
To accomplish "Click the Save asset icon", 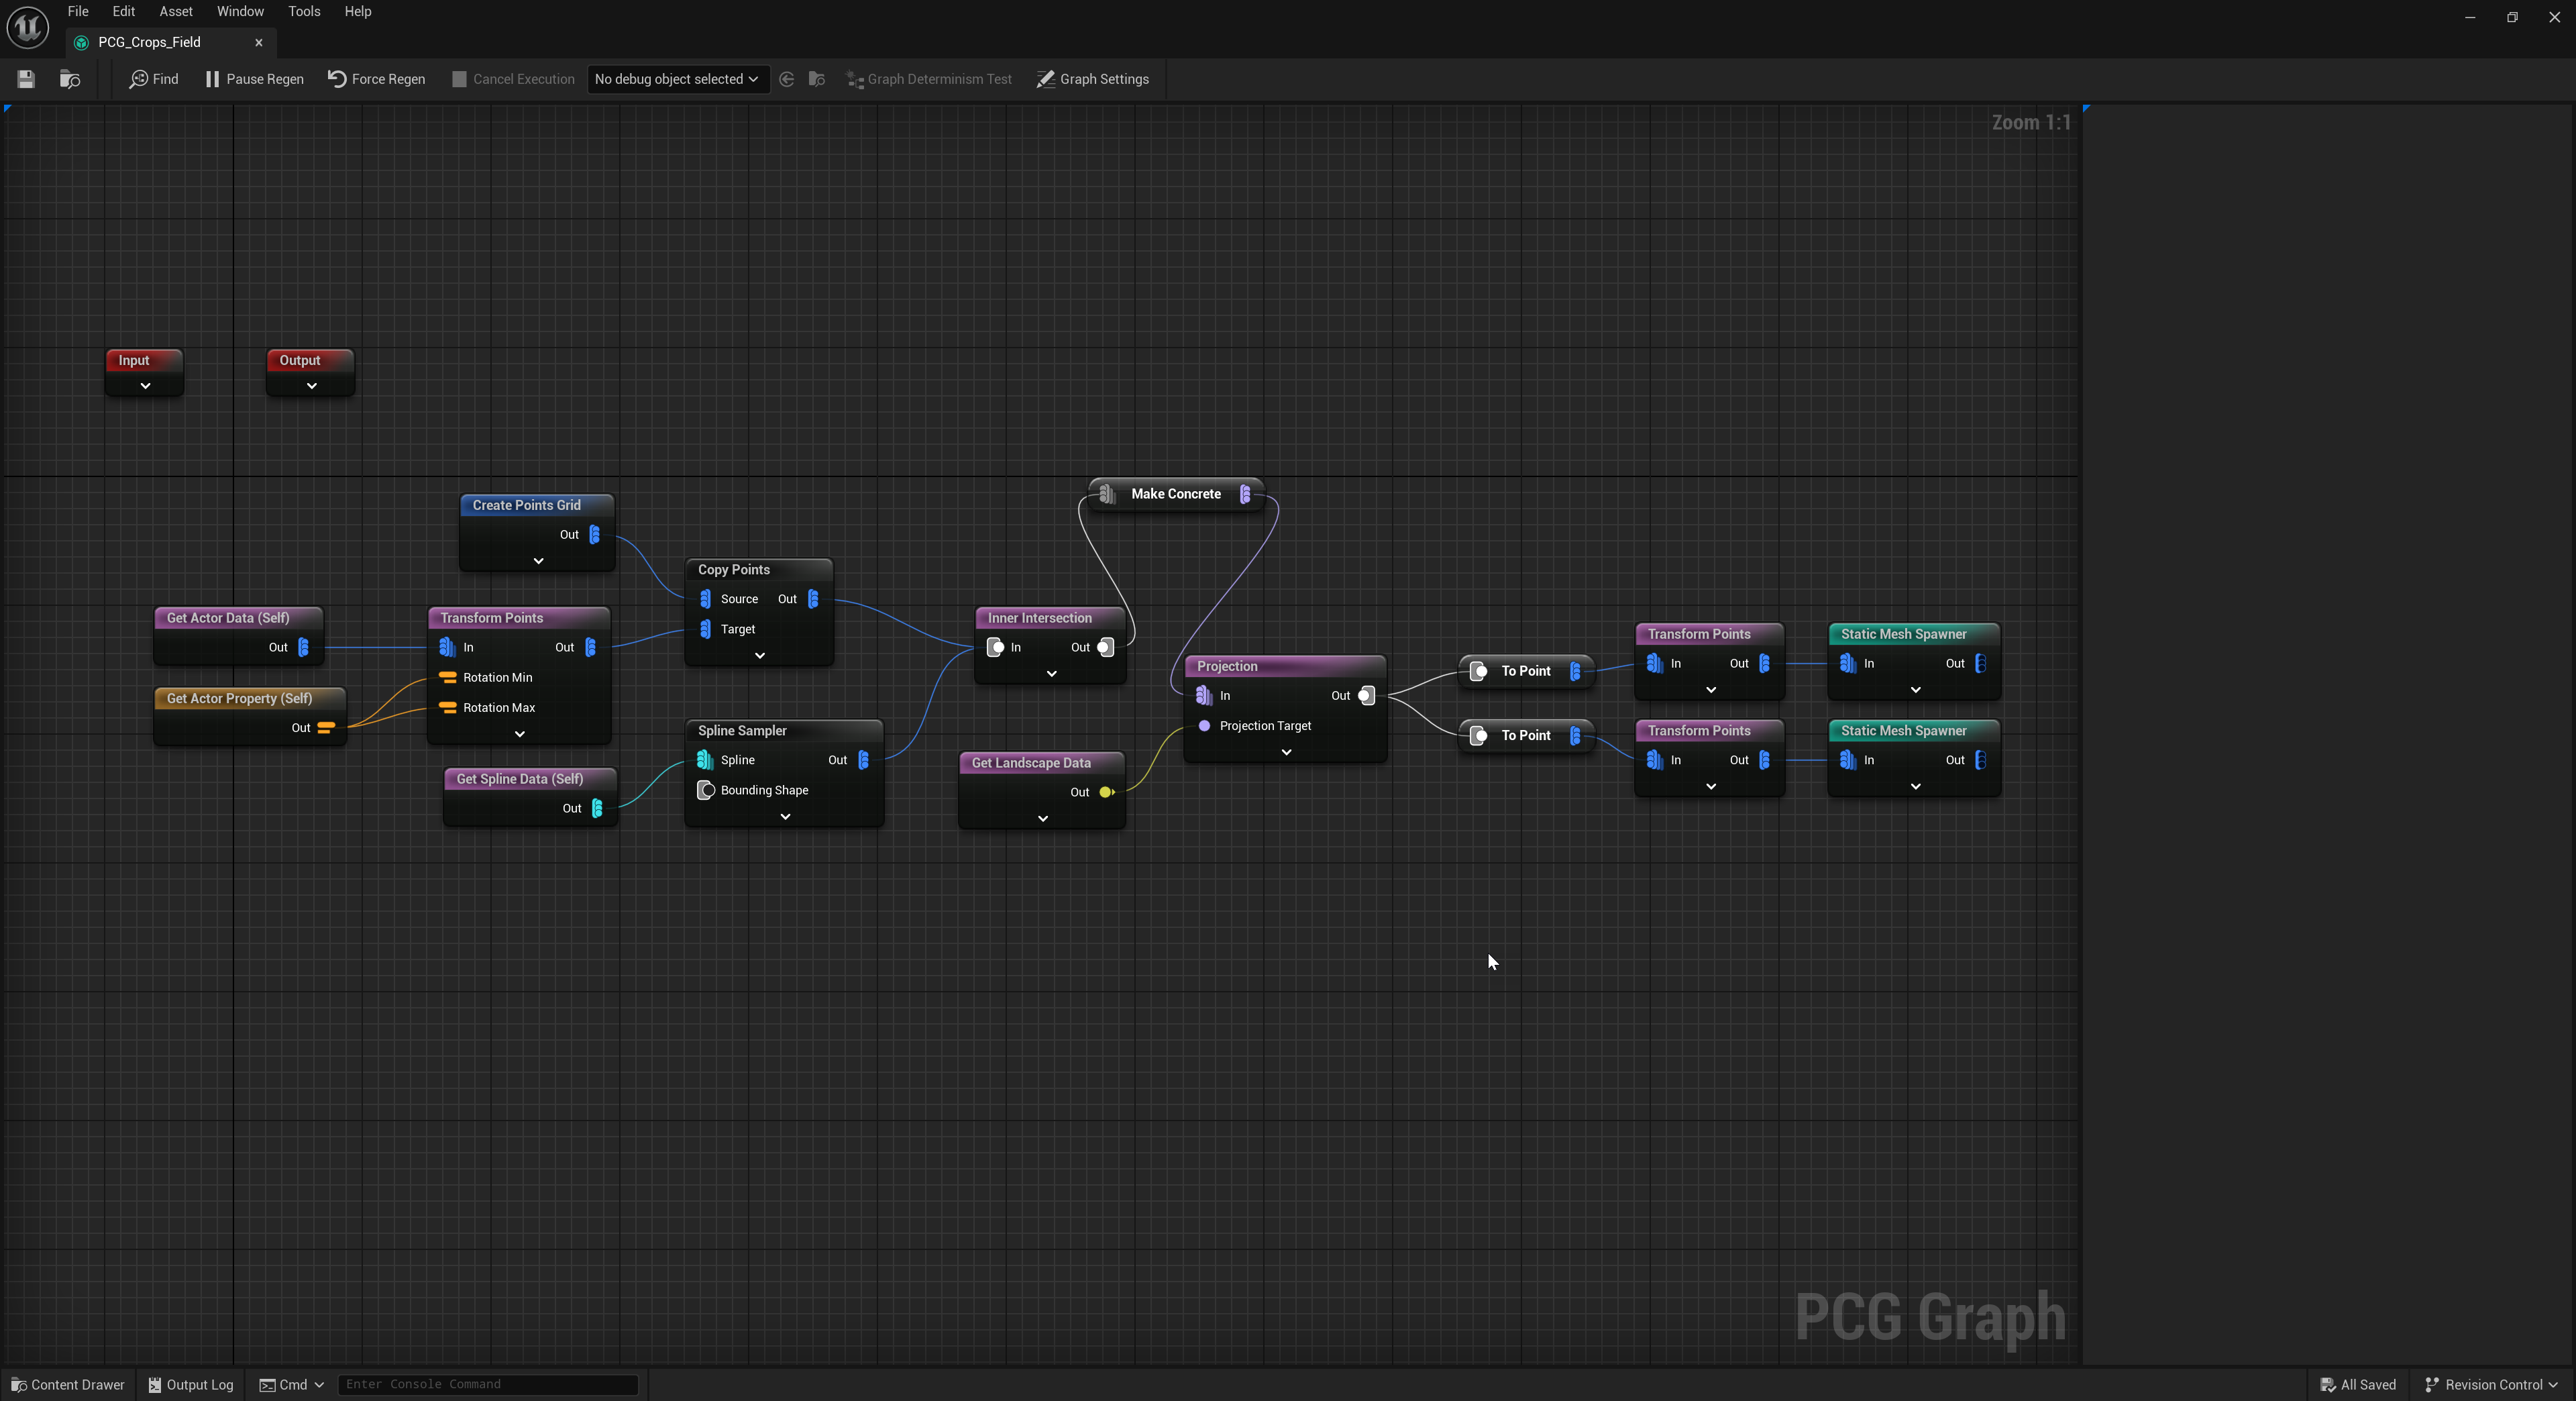I will (26, 79).
